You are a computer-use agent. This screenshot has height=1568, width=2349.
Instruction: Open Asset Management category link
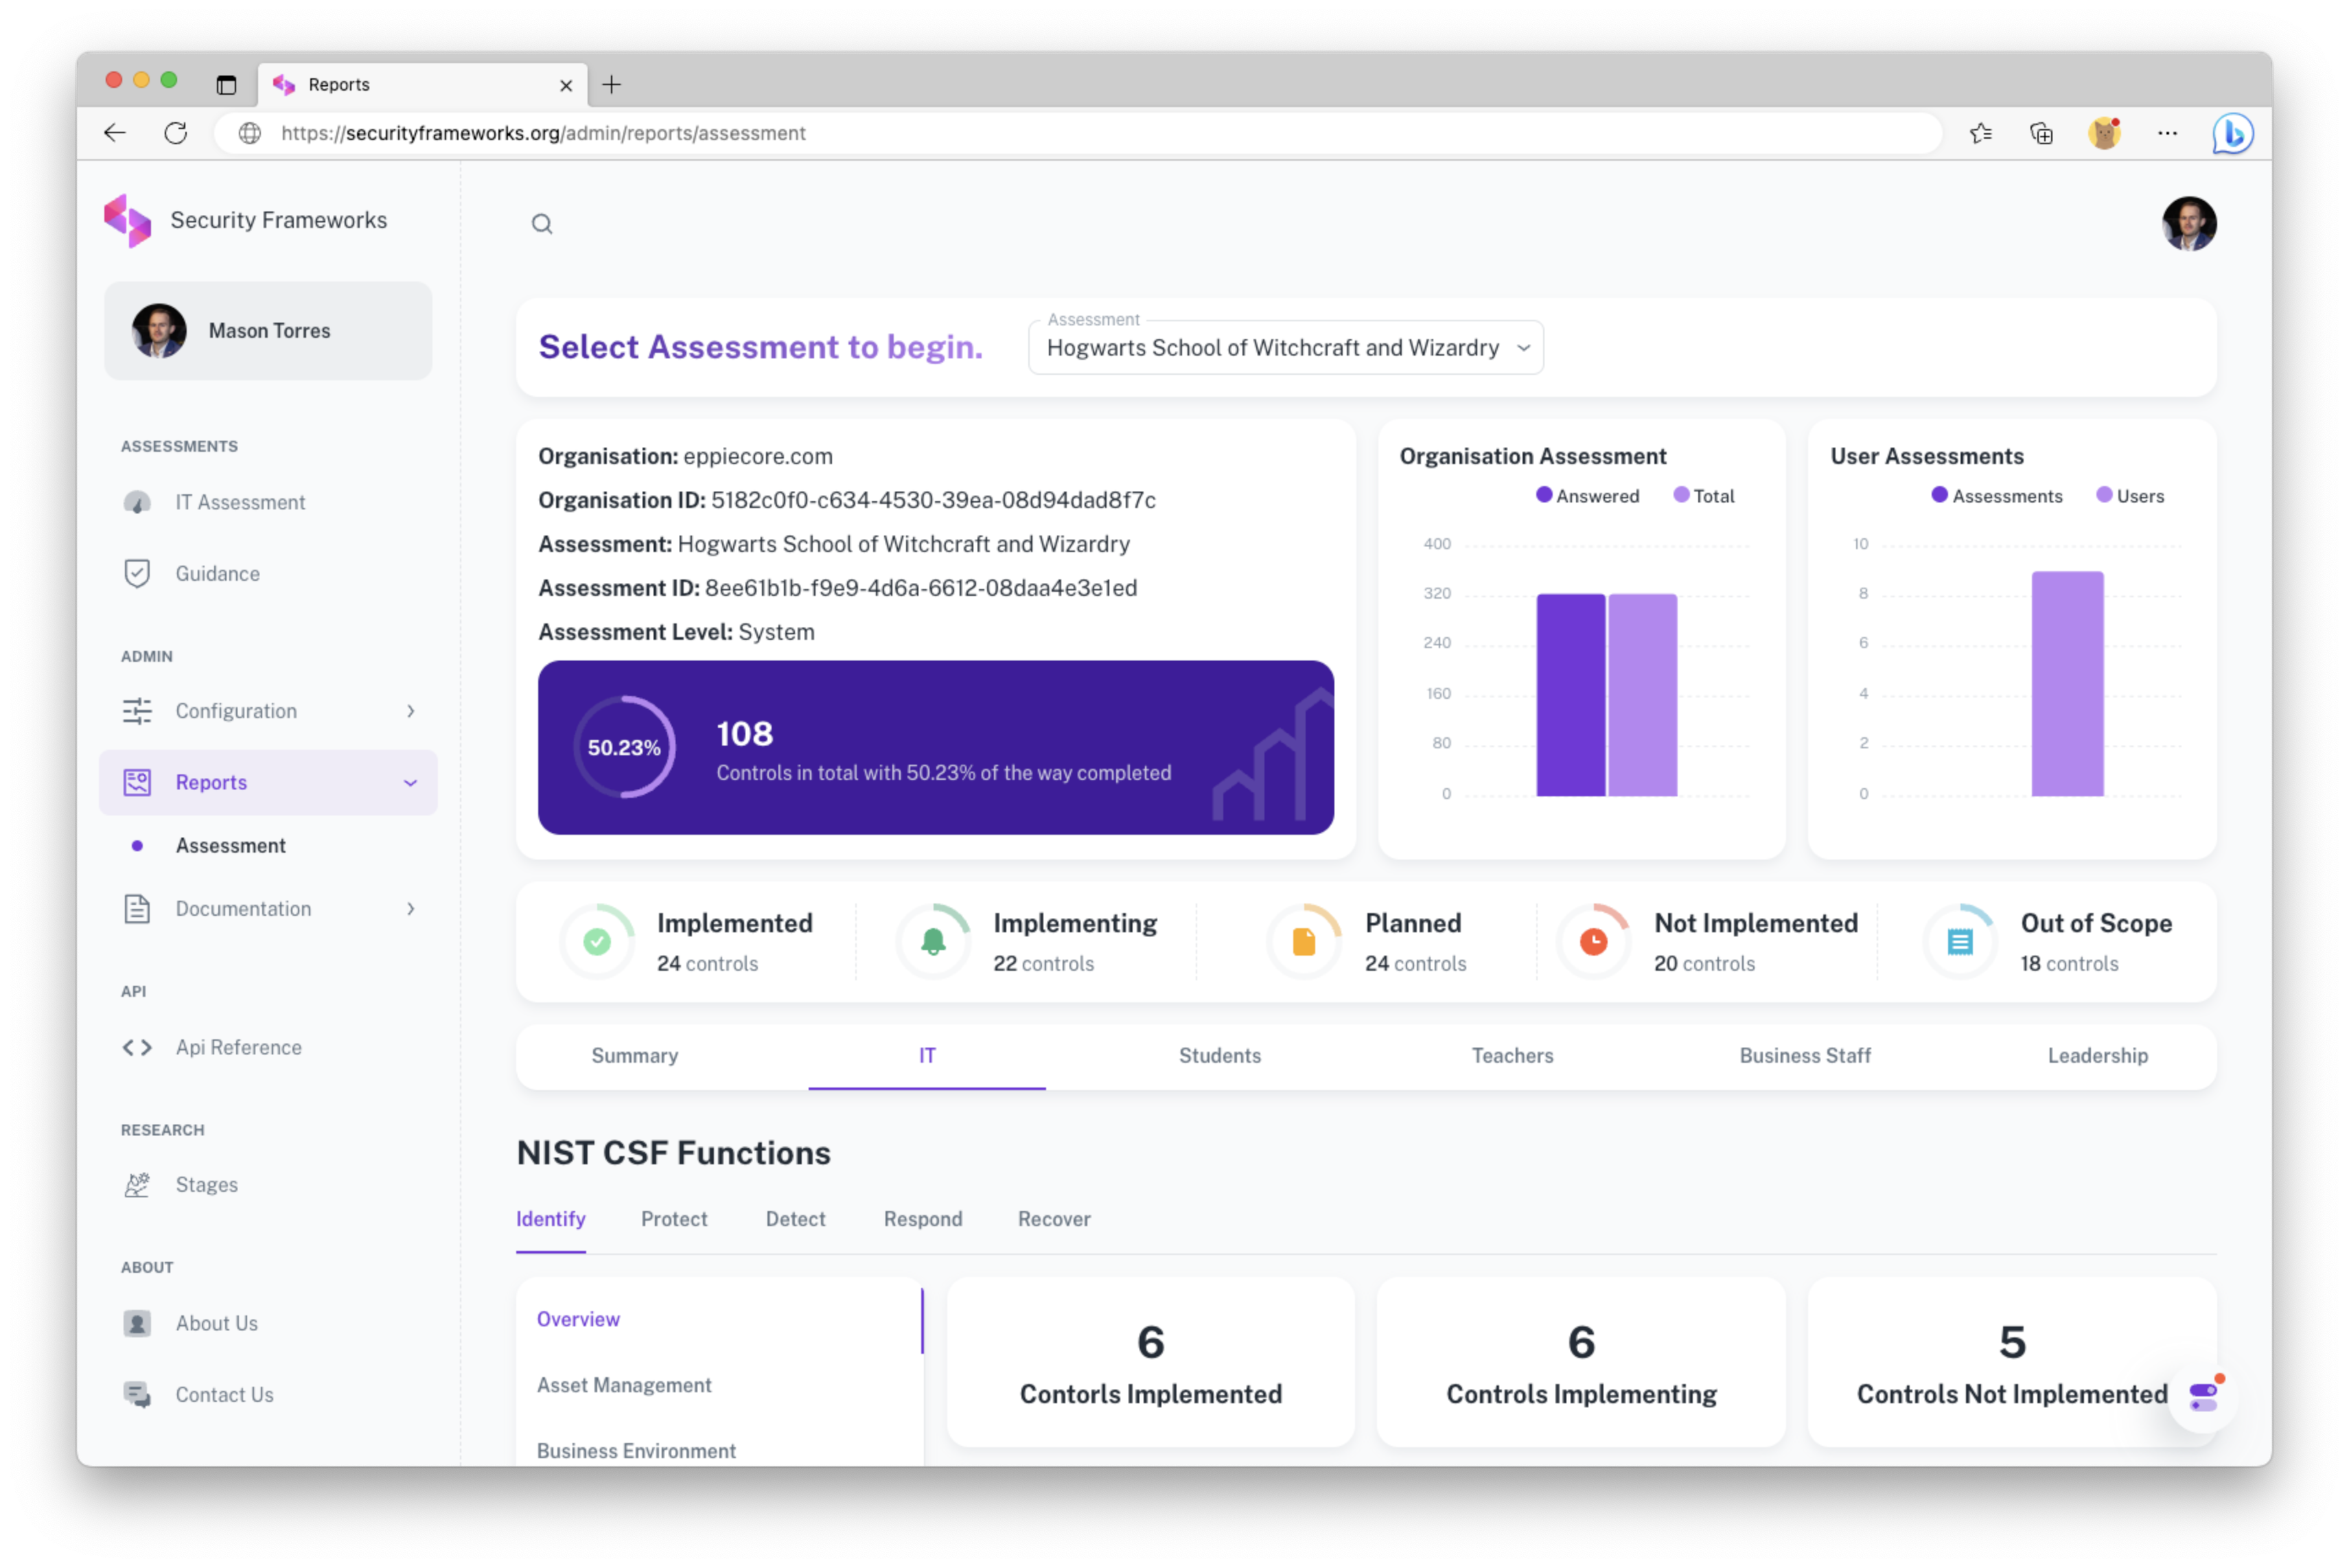[624, 1385]
